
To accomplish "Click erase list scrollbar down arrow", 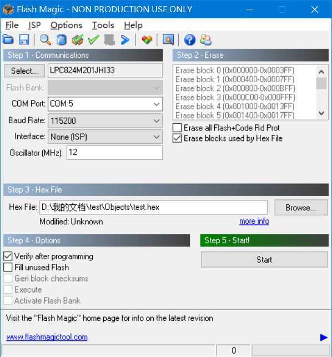I will [321, 113].
